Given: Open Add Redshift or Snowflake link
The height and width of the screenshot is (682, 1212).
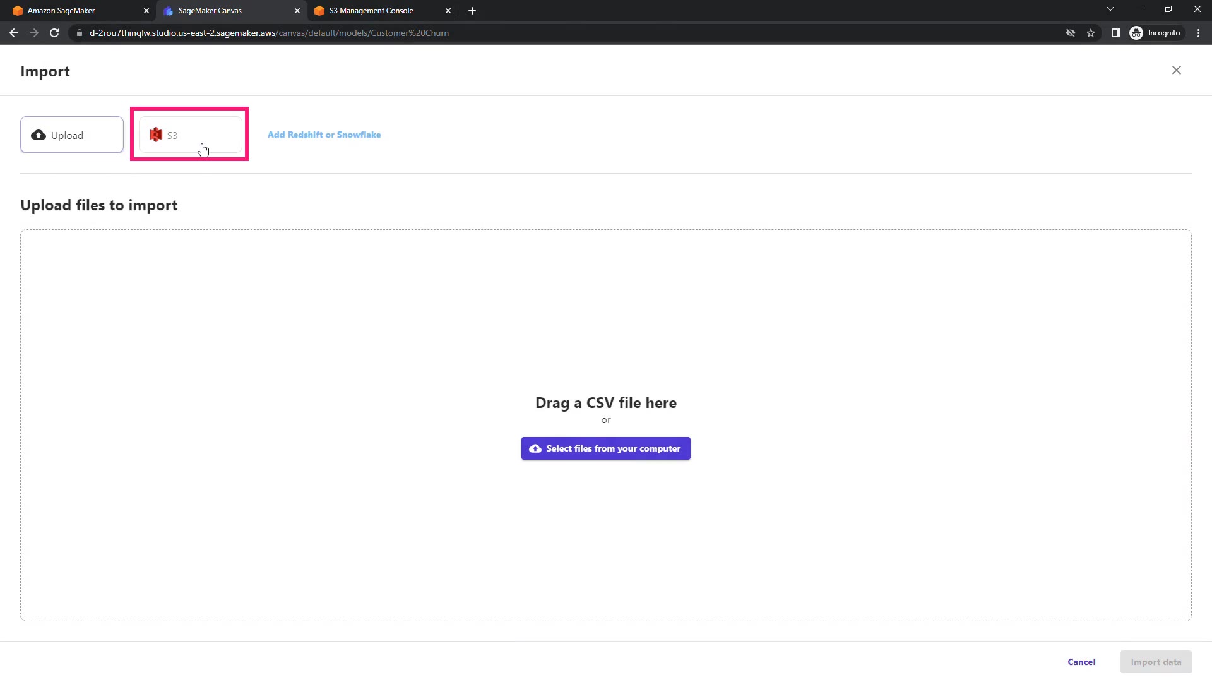Looking at the screenshot, I should click(324, 135).
